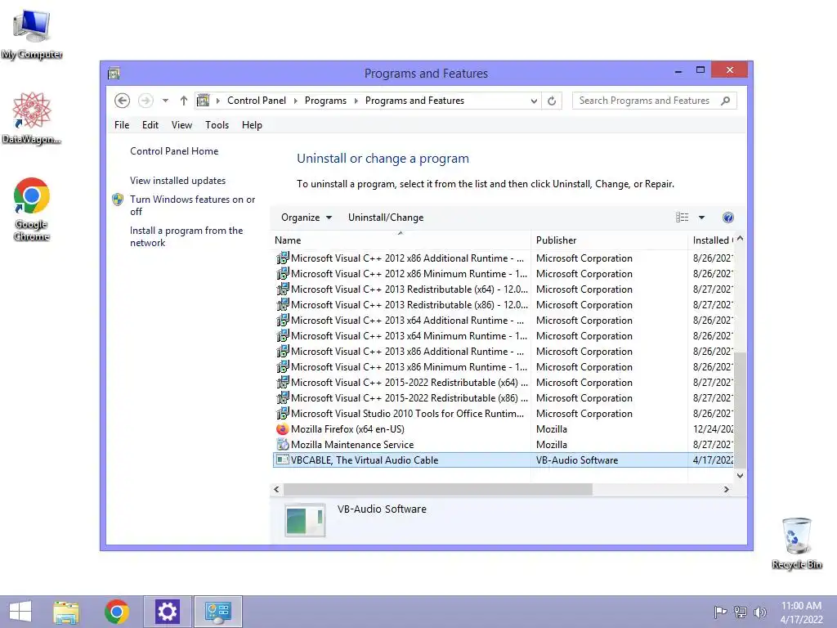Open Control Panel Home link
Screen dimensions: 837x628
pyautogui.click(x=174, y=151)
